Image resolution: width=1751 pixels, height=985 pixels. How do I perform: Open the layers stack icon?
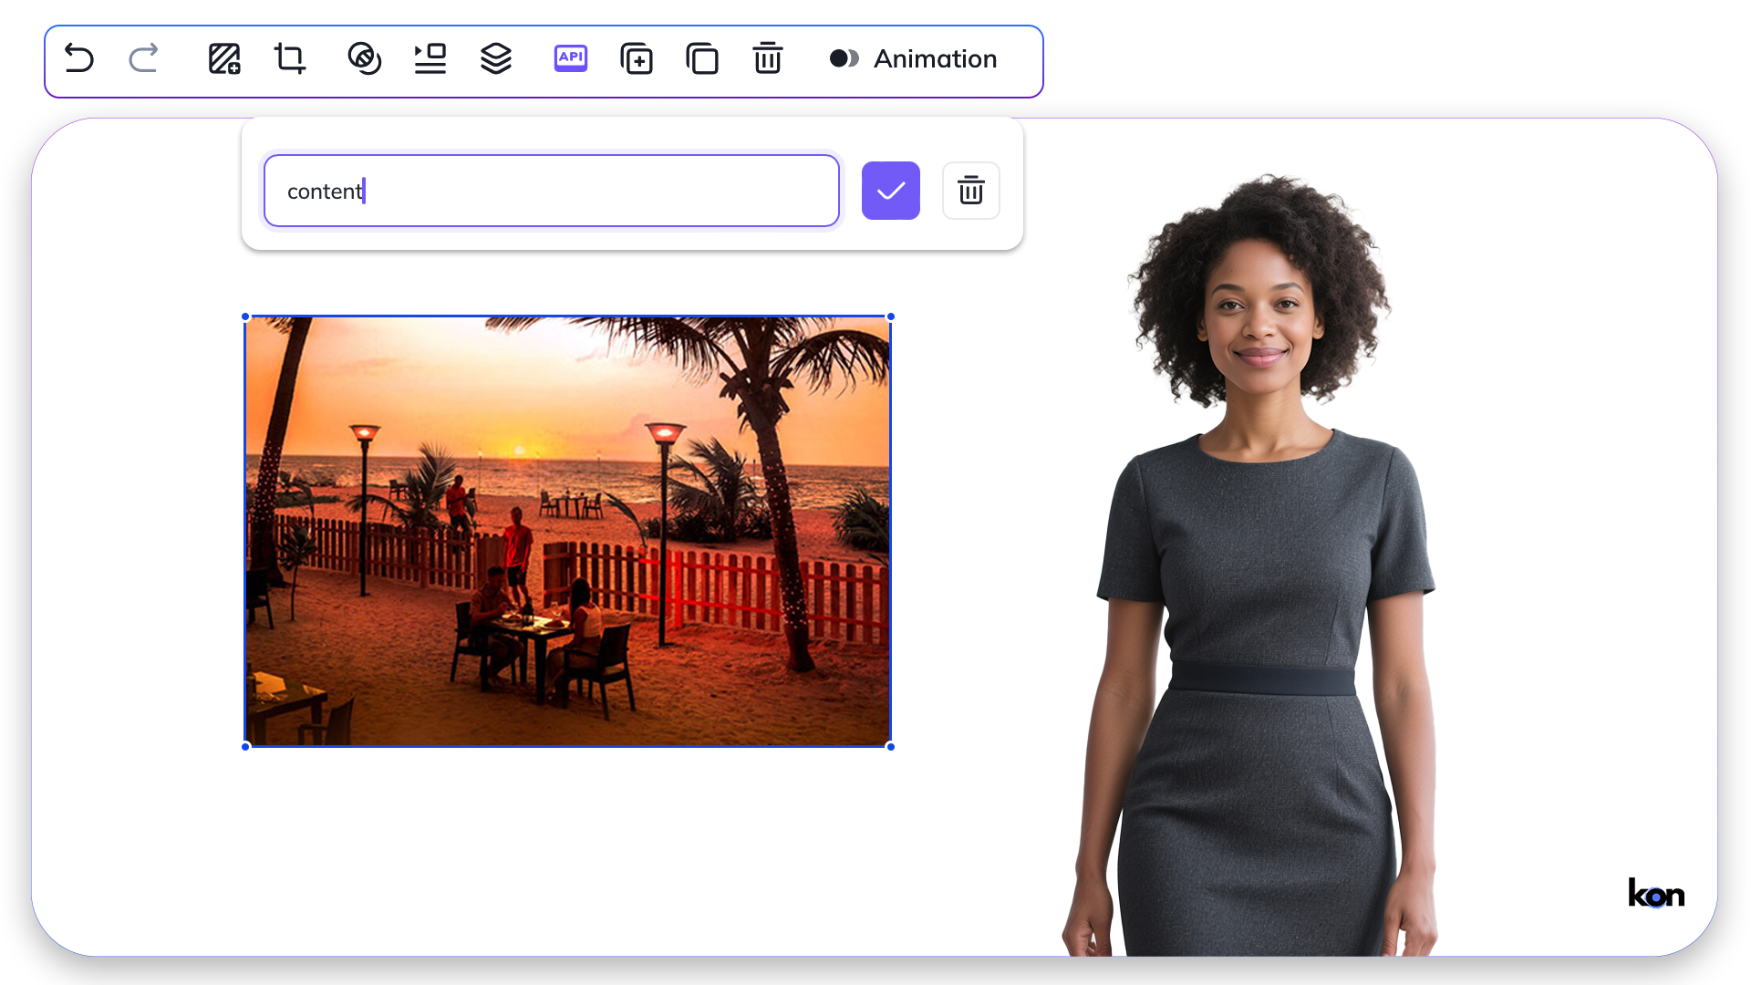(496, 59)
